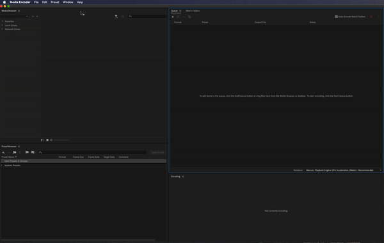The width and height of the screenshot is (384, 243).
Task: Click the Encoding panel title
Action: click(x=175, y=176)
